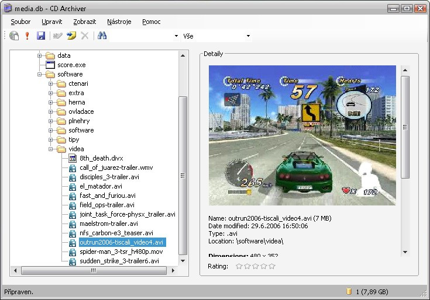Expand the extra folder node
Viewport: 430px width, 300px height.
[50, 93]
